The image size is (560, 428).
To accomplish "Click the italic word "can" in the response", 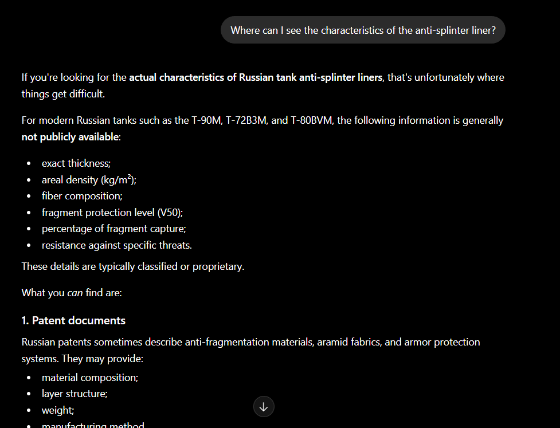I will click(x=75, y=293).
